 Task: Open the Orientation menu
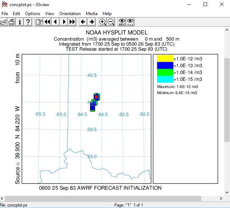click(x=70, y=13)
